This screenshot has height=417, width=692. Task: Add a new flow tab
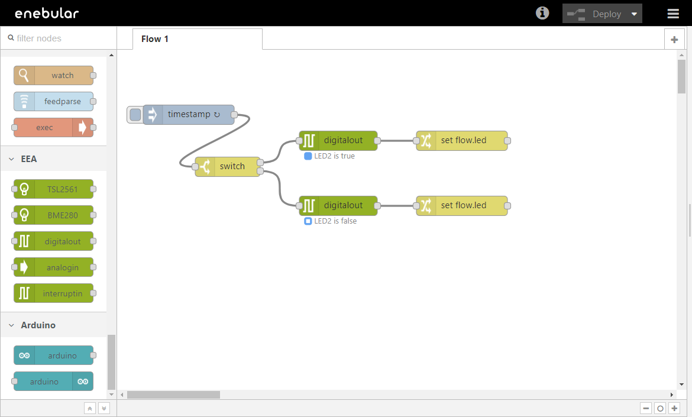click(x=674, y=40)
